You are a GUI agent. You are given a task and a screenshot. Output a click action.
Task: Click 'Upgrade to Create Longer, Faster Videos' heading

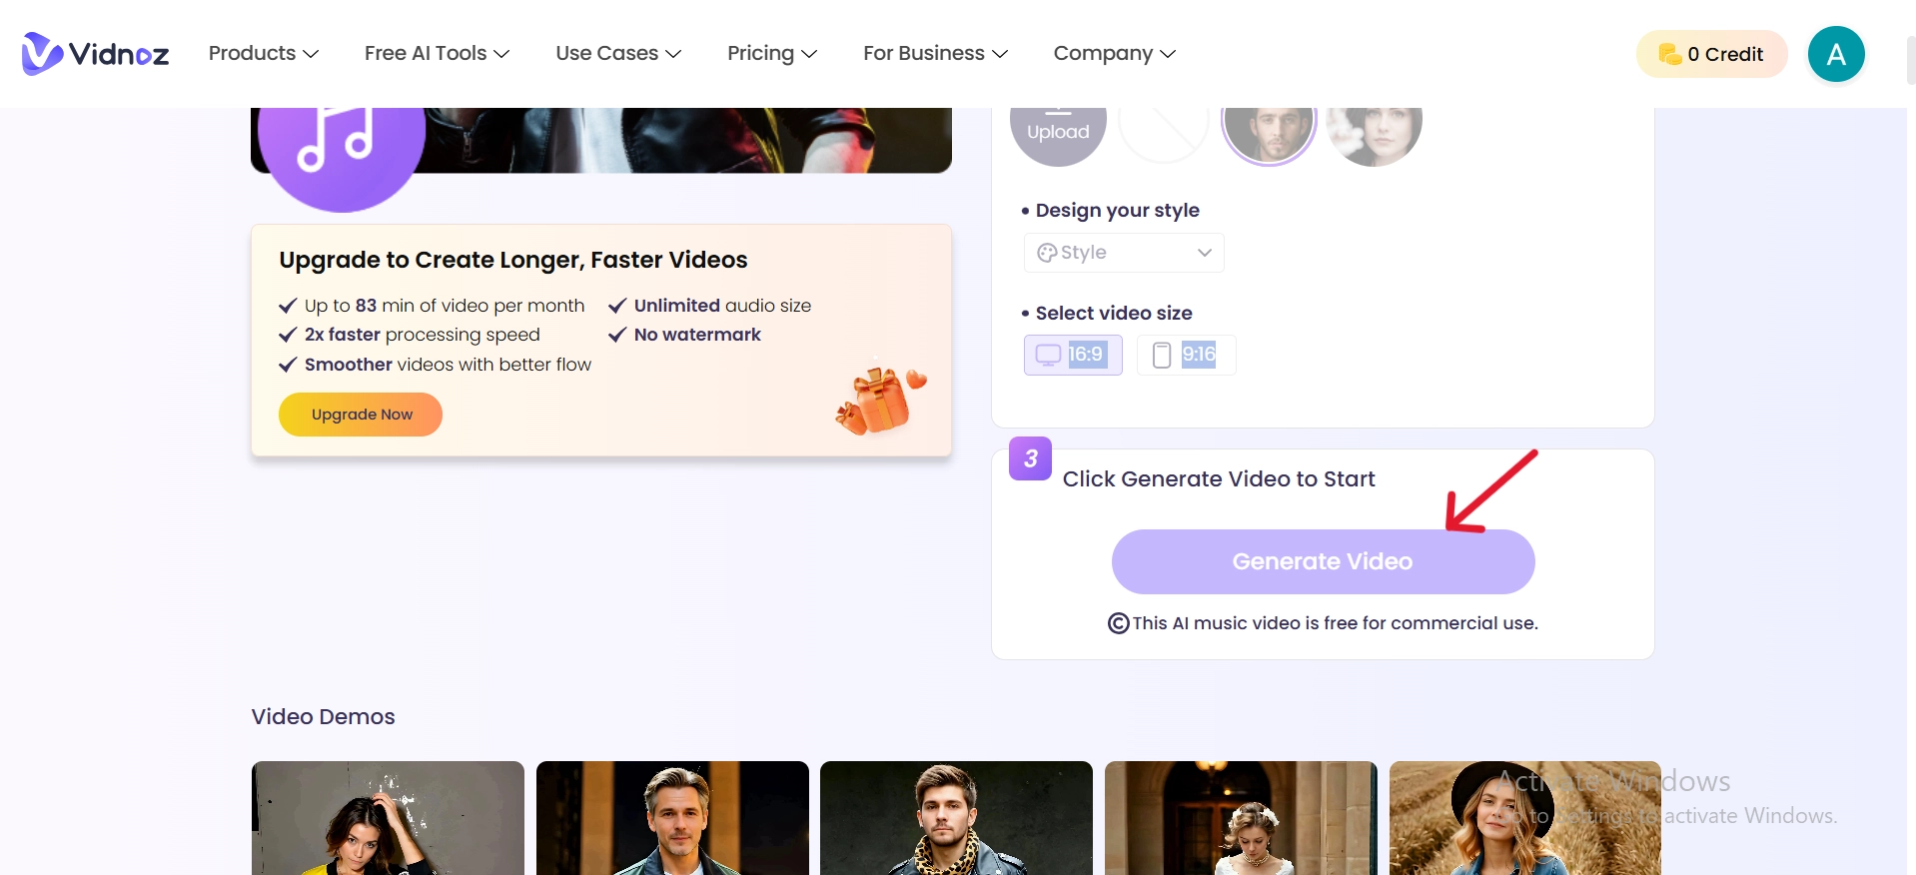(513, 260)
